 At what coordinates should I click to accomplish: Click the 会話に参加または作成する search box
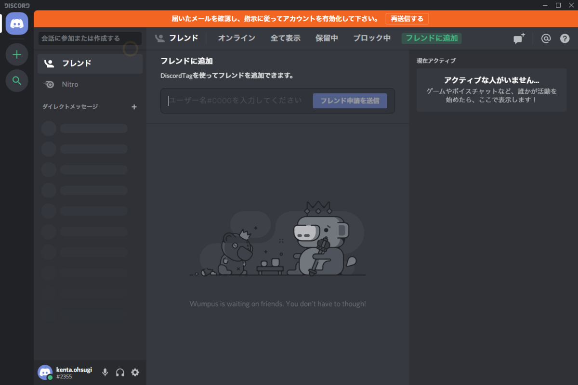click(x=90, y=38)
